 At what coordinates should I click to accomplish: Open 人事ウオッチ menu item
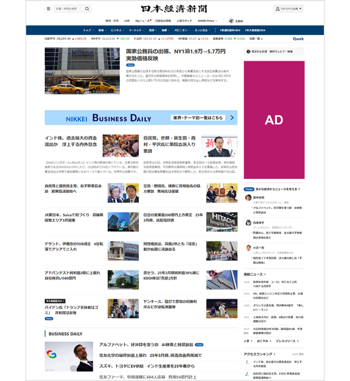tap(184, 21)
